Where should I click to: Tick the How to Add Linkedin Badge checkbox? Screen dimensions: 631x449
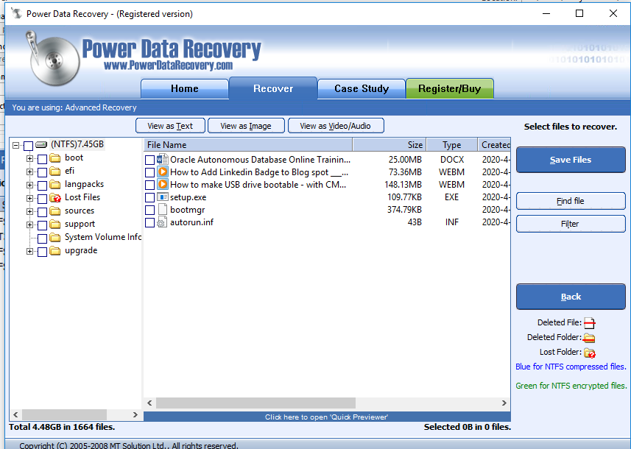[x=149, y=172]
